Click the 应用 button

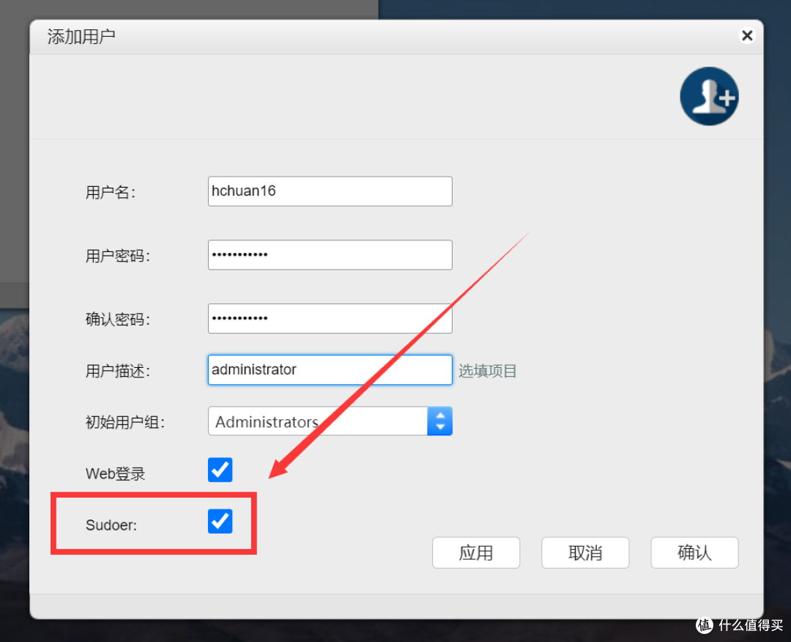pos(475,553)
